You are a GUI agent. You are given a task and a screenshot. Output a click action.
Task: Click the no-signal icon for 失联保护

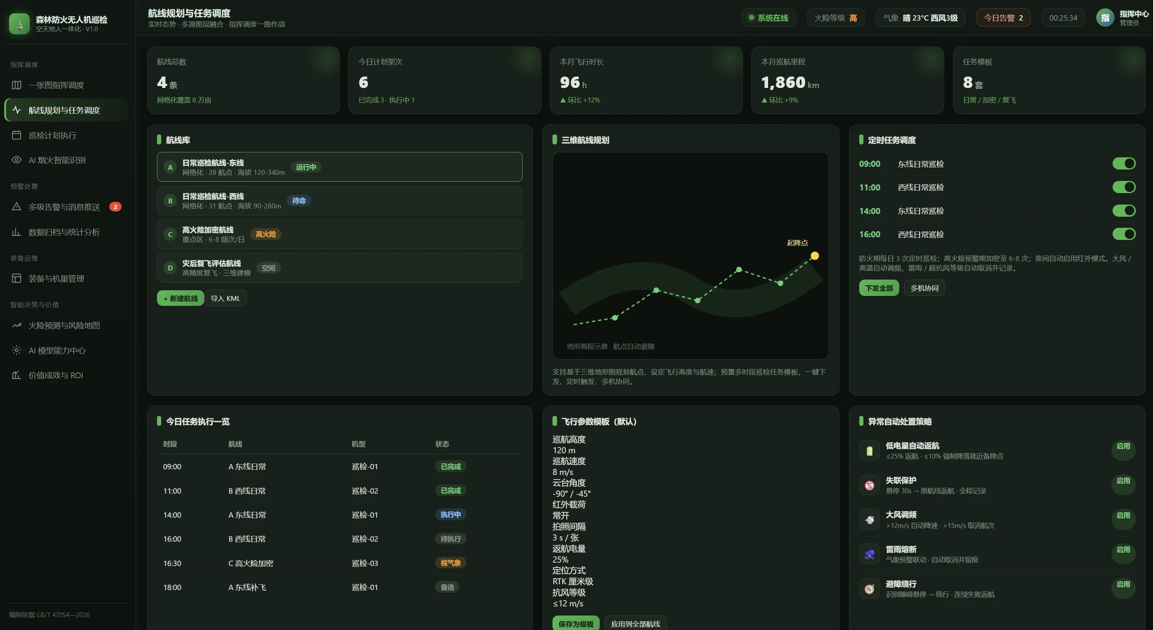tap(869, 485)
